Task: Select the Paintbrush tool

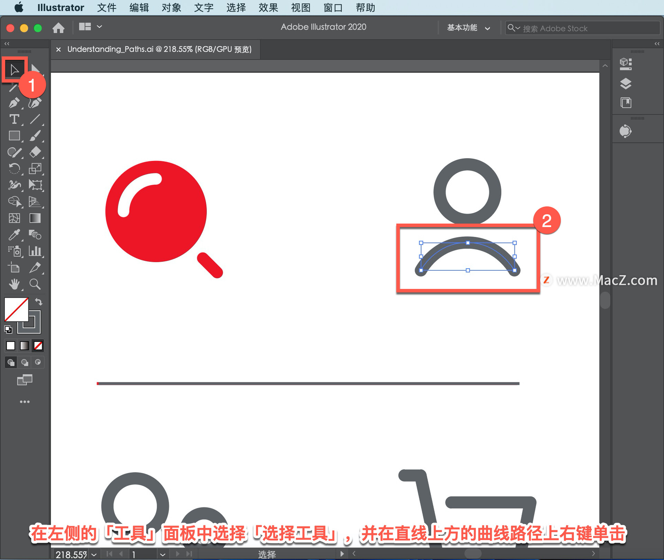Action: click(x=35, y=136)
